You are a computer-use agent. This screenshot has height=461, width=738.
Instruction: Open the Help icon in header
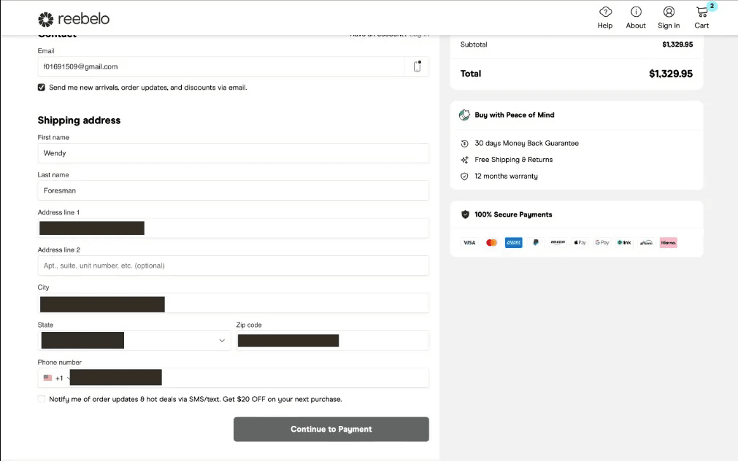click(605, 12)
